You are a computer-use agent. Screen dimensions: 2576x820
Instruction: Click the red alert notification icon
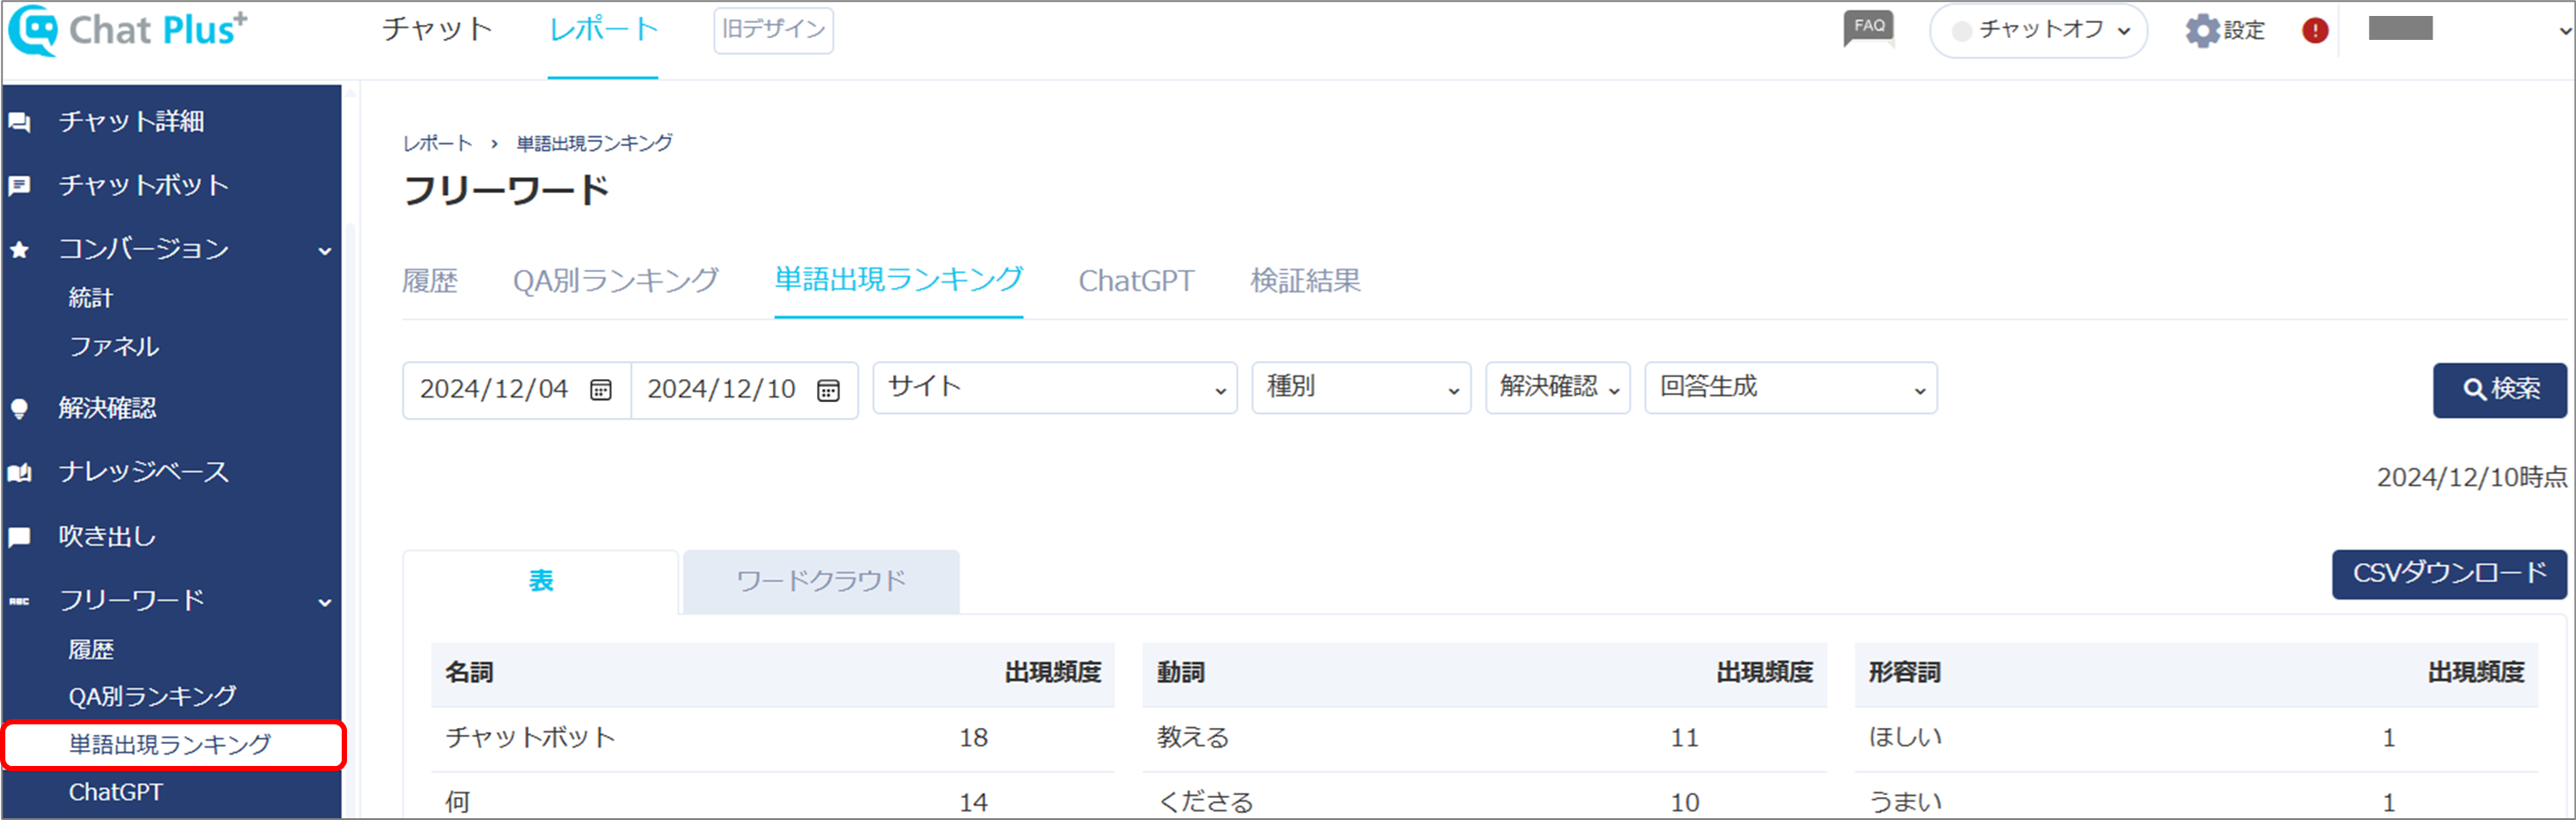(2315, 30)
